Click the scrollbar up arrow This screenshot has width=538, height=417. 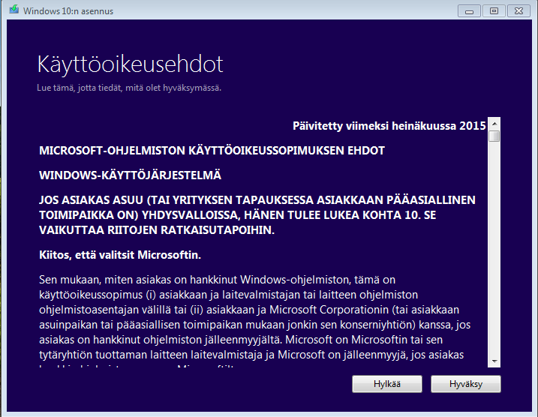point(494,124)
